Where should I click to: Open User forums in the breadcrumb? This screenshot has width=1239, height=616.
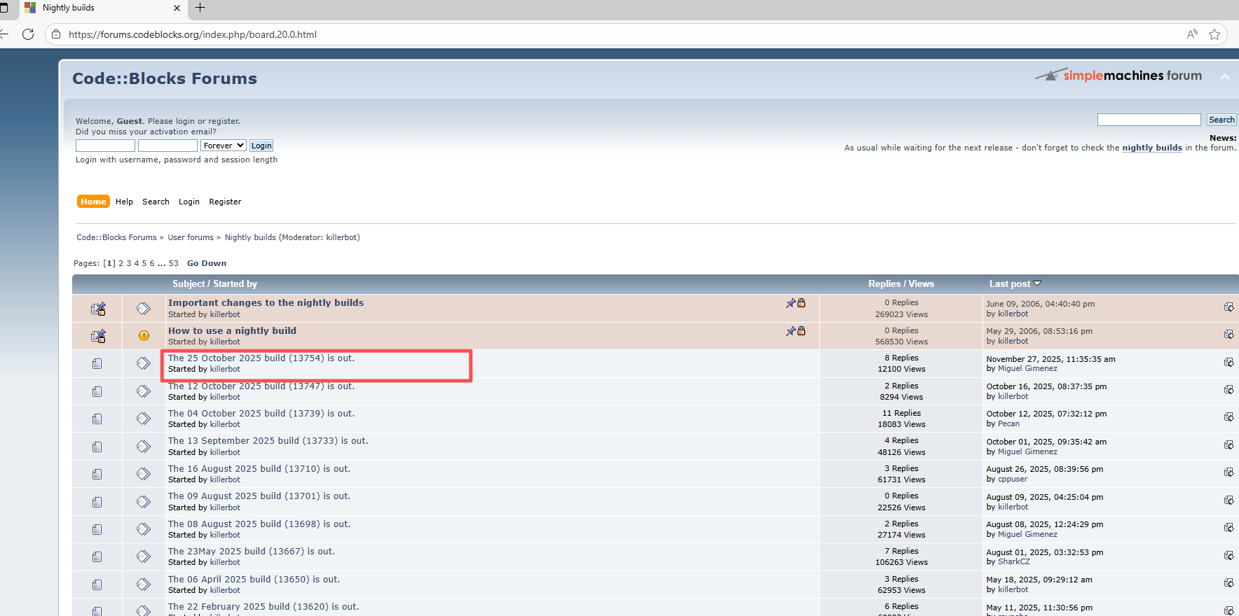click(x=191, y=237)
